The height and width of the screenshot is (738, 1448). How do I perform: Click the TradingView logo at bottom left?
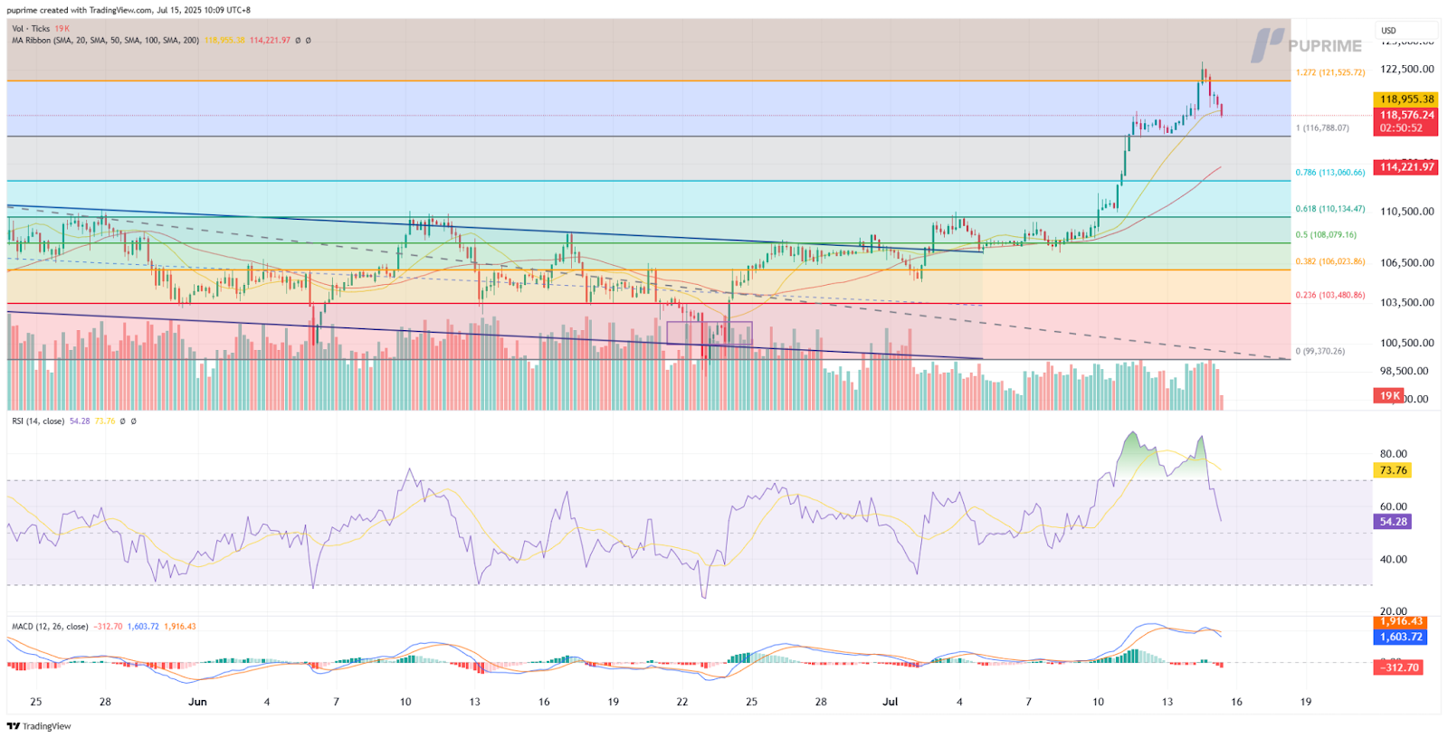(40, 726)
